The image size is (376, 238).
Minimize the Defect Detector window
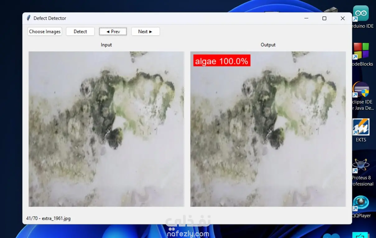click(306, 18)
